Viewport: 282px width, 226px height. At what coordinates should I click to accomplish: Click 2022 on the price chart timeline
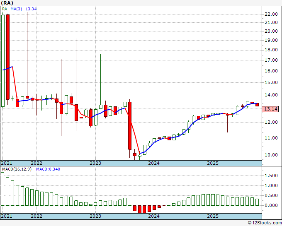tap(36, 163)
